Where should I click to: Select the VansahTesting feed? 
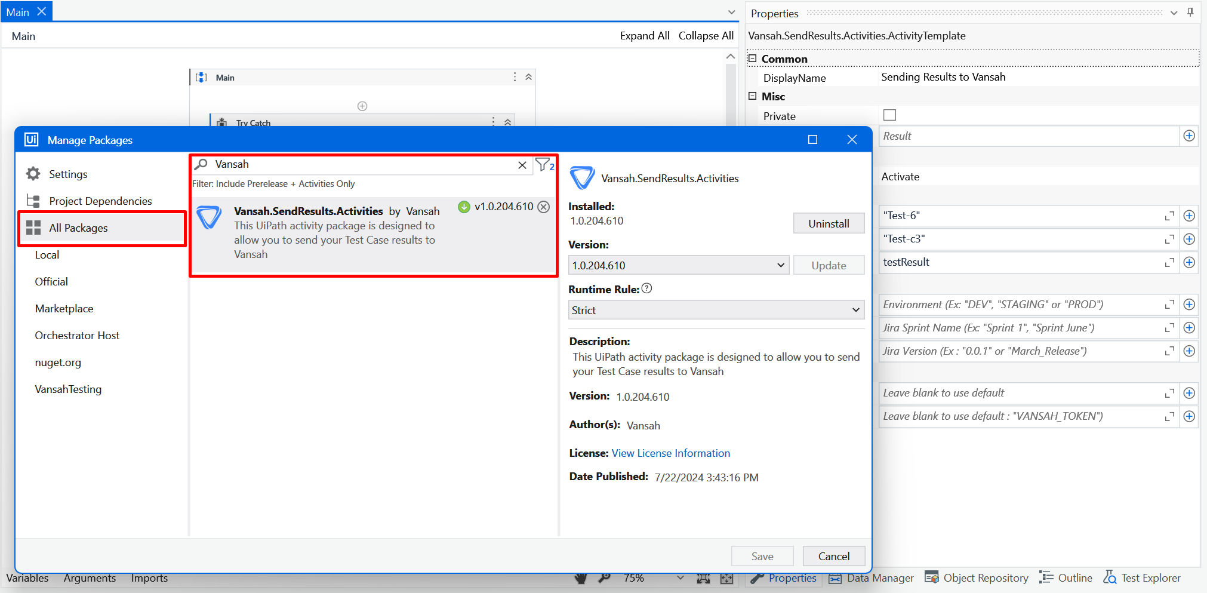pos(68,389)
